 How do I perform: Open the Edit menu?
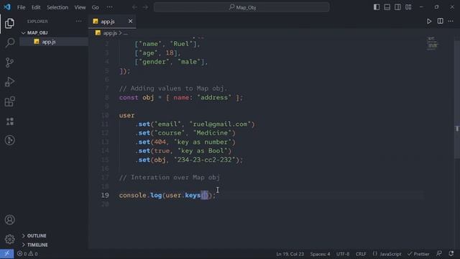[36, 7]
